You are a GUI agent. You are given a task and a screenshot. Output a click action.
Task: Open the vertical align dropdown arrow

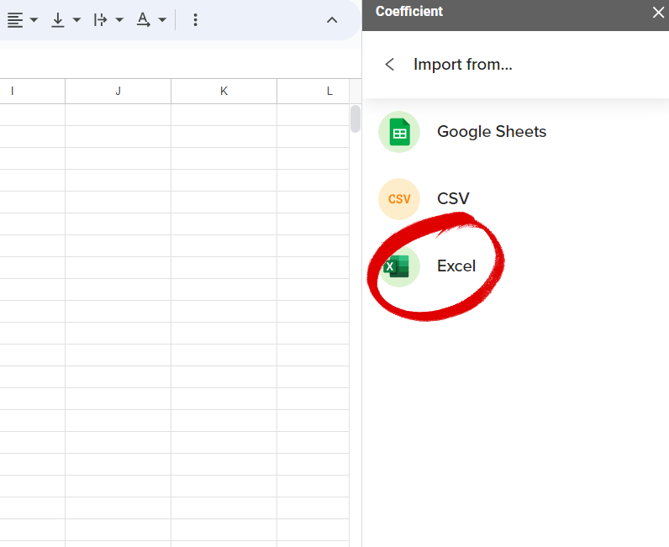(76, 20)
